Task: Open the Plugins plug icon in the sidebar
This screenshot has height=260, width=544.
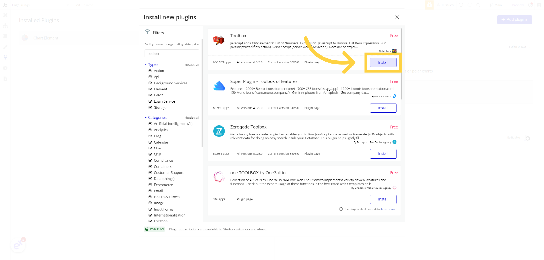Action: click(5, 57)
